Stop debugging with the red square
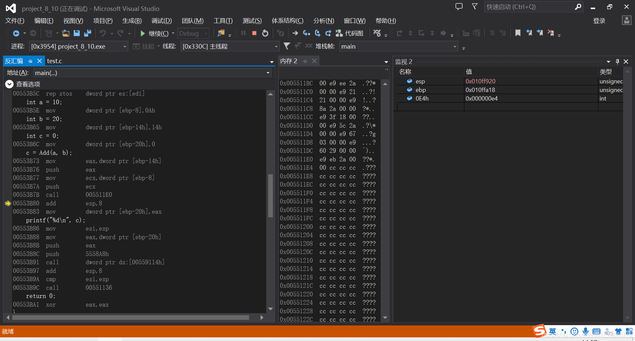The width and height of the screenshot is (635, 341). [254, 33]
